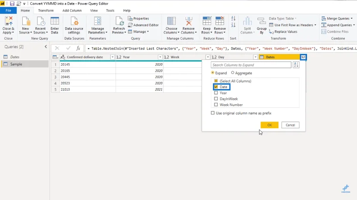Toggle the Select All Columns checkbox
The width and height of the screenshot is (357, 200).
point(216,81)
